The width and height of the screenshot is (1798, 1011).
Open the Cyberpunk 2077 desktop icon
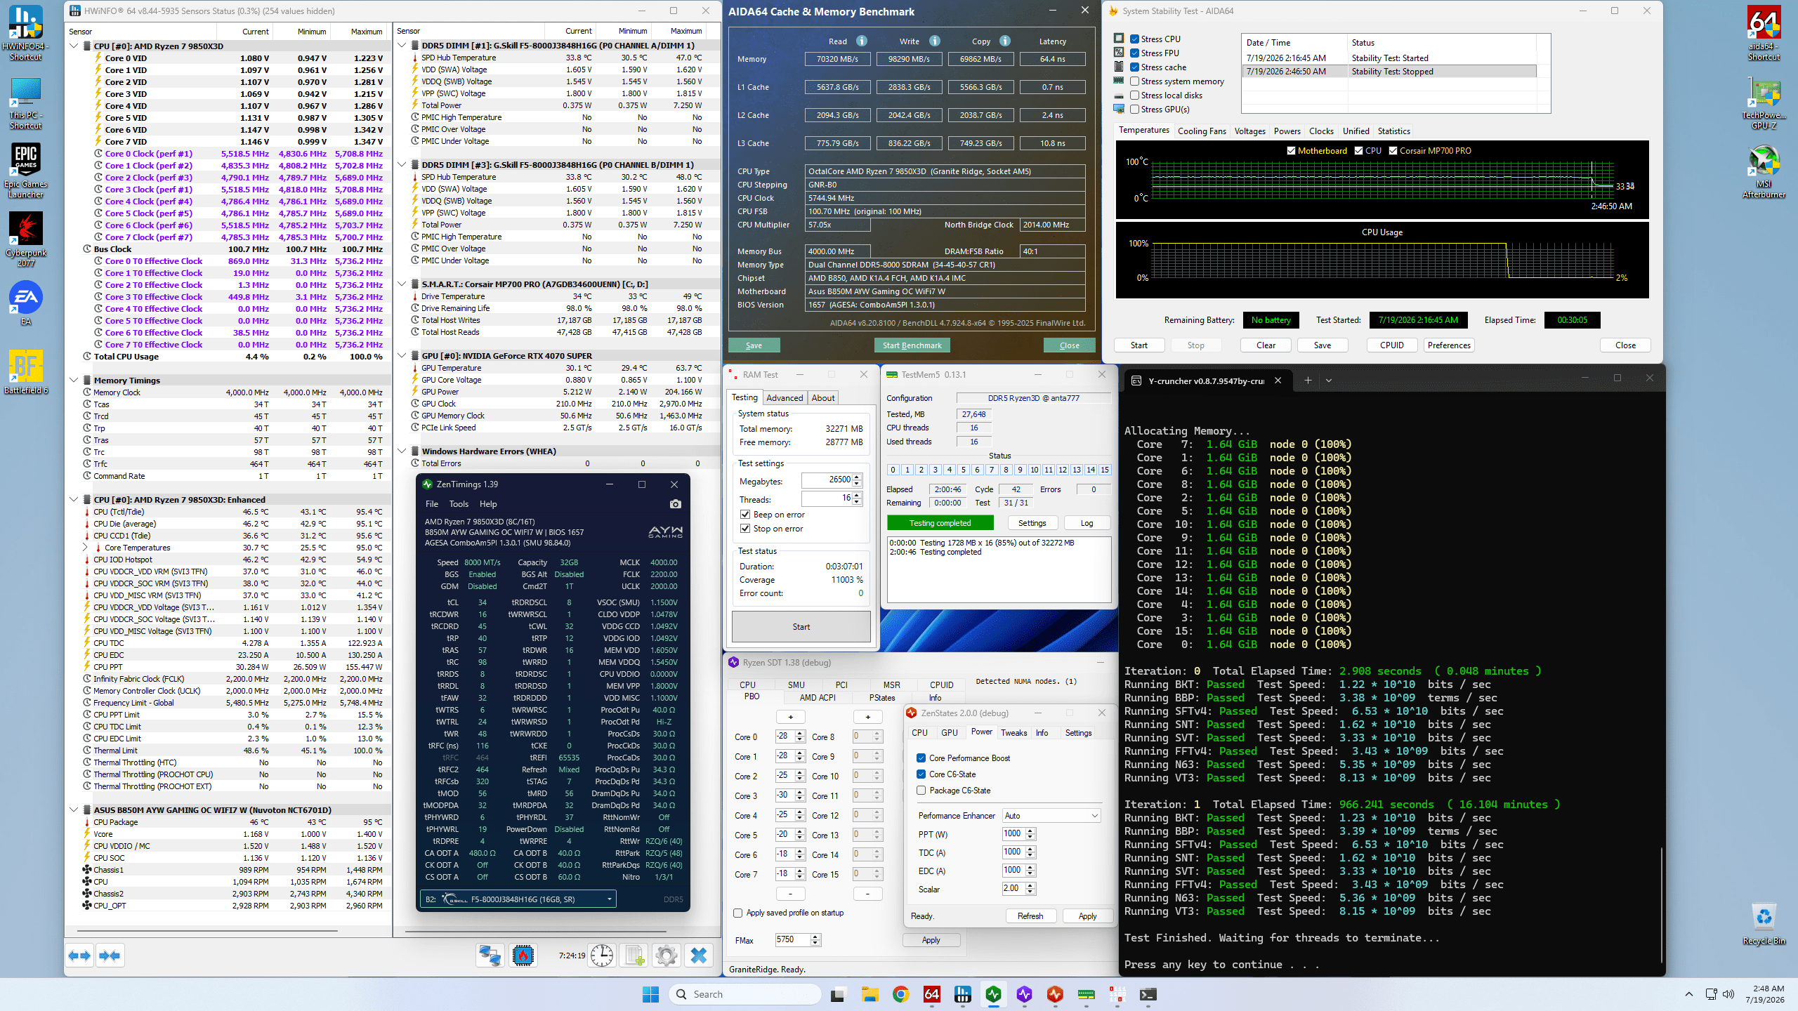[26, 239]
